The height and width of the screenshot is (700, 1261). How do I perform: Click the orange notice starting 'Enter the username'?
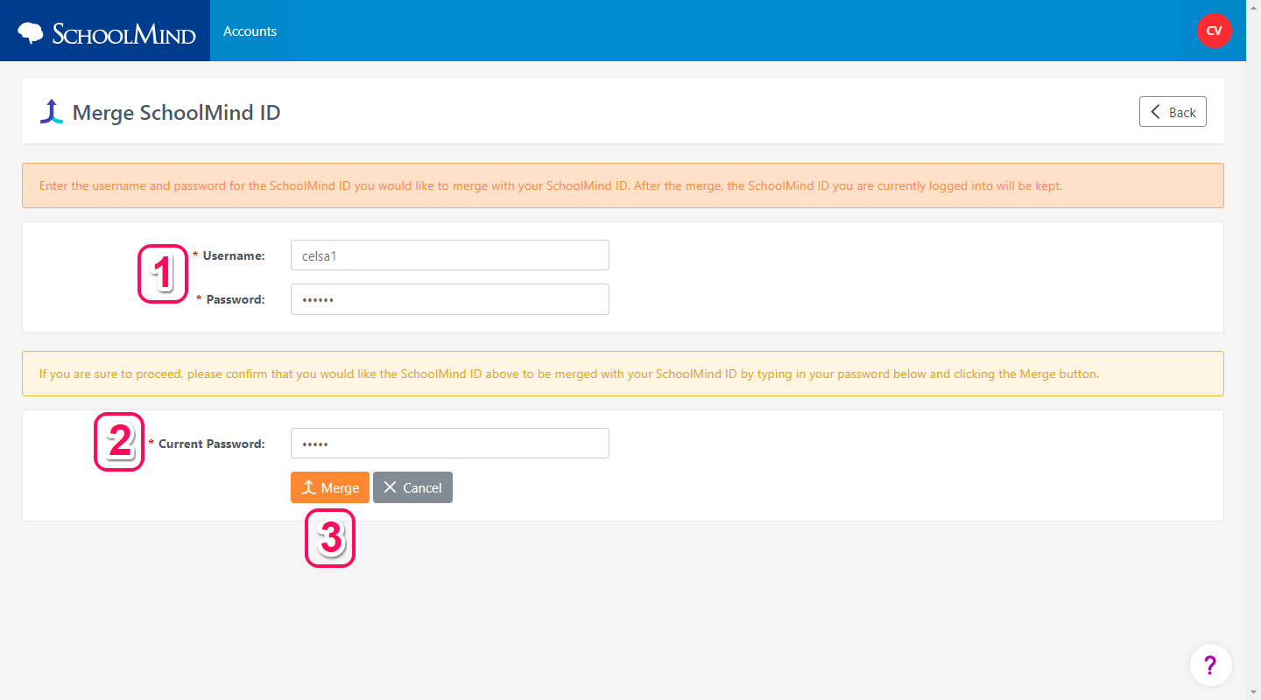pyautogui.click(x=623, y=185)
